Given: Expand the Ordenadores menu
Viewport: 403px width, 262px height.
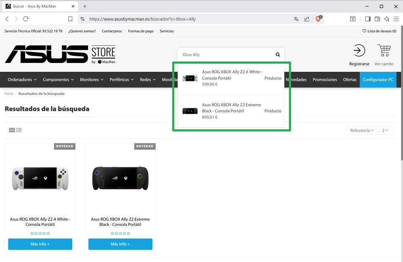Looking at the screenshot, I should tap(22, 80).
